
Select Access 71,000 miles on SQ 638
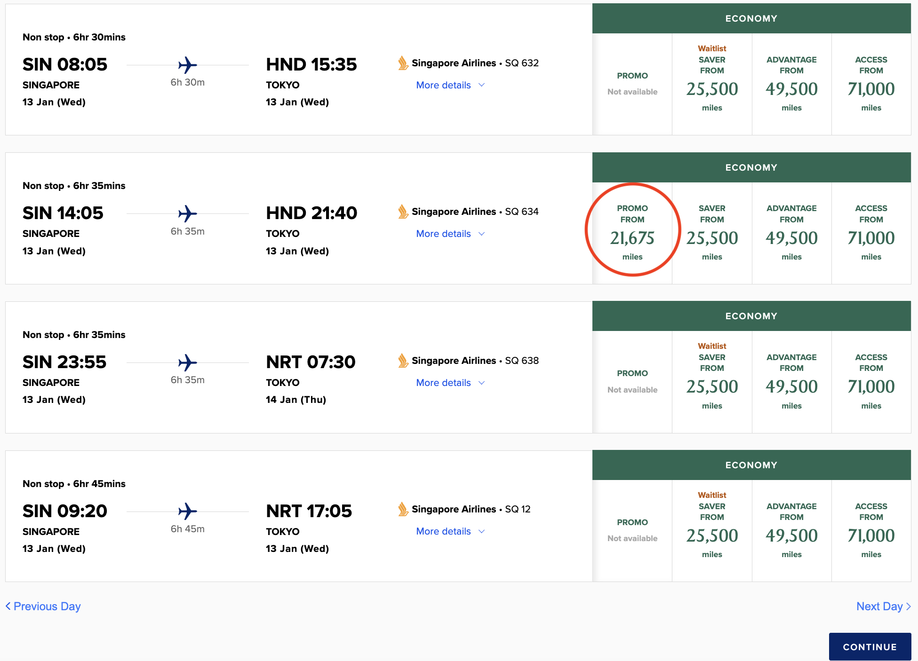[x=871, y=382]
